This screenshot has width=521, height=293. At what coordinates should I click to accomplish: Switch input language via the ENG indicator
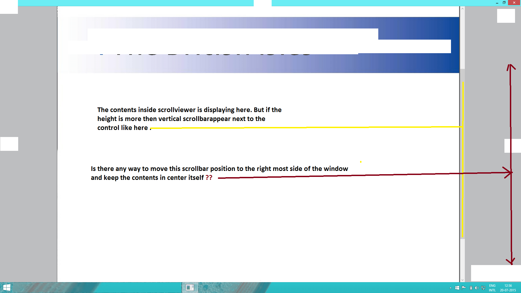click(x=492, y=288)
